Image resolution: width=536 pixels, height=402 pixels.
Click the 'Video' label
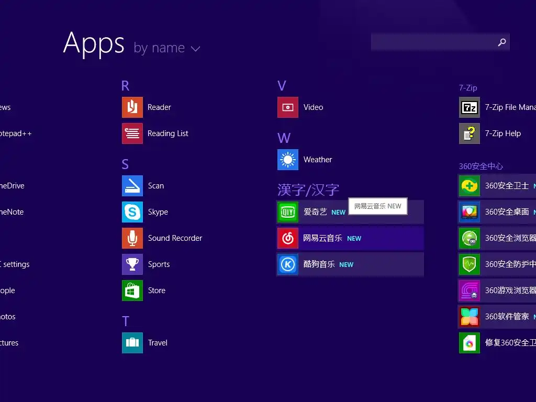(313, 107)
